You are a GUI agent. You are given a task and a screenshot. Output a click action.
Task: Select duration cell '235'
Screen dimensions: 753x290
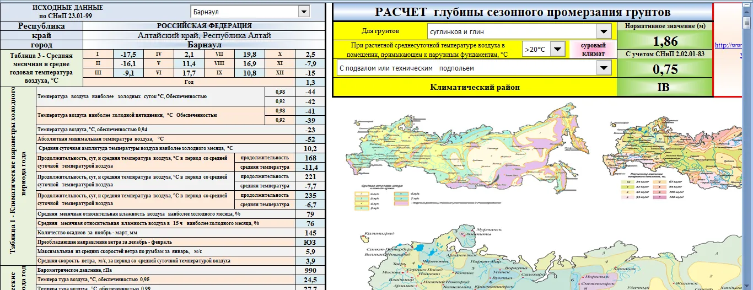click(310, 195)
